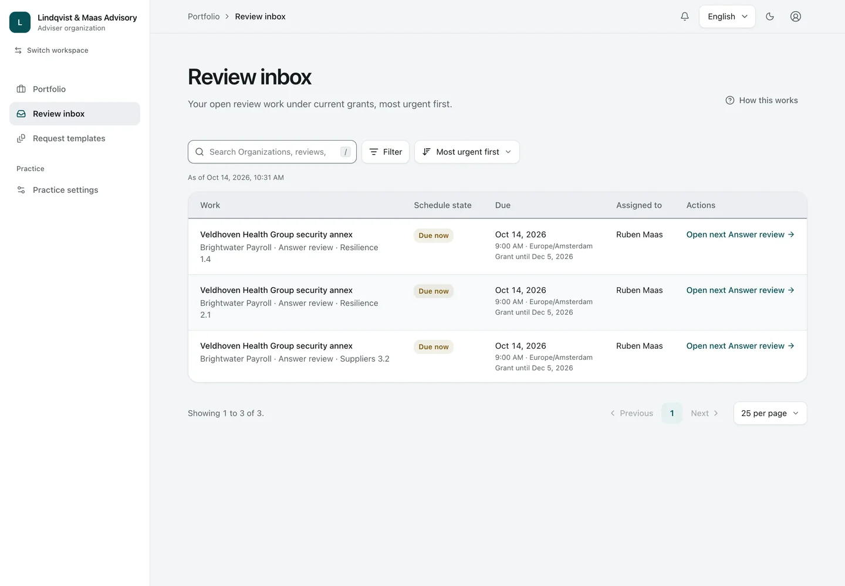Screen dimensions: 845x586
Task: Click the Portfolio breadcrumb link
Action: tap(204, 16)
